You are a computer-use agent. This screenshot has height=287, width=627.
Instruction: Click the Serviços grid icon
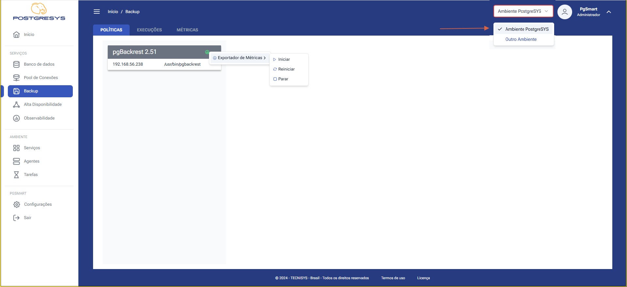click(x=16, y=148)
